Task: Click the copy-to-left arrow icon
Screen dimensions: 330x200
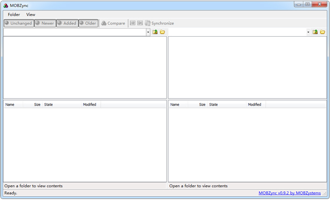Action: click(x=140, y=23)
